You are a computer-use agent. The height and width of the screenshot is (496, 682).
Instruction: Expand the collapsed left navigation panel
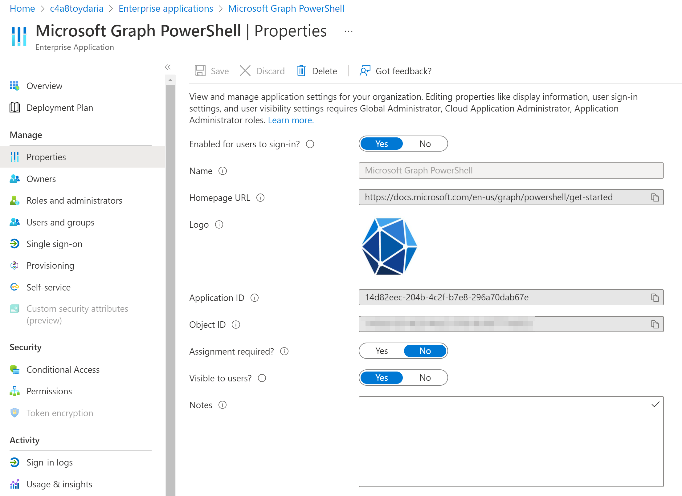[168, 67]
